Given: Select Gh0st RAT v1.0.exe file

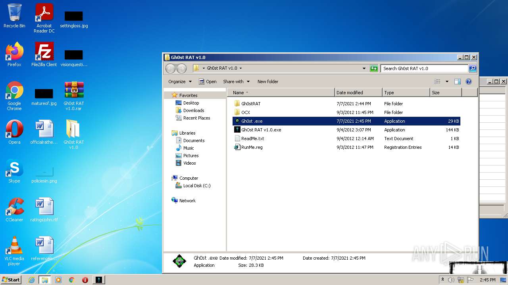Looking at the screenshot, I should coord(346,130).
